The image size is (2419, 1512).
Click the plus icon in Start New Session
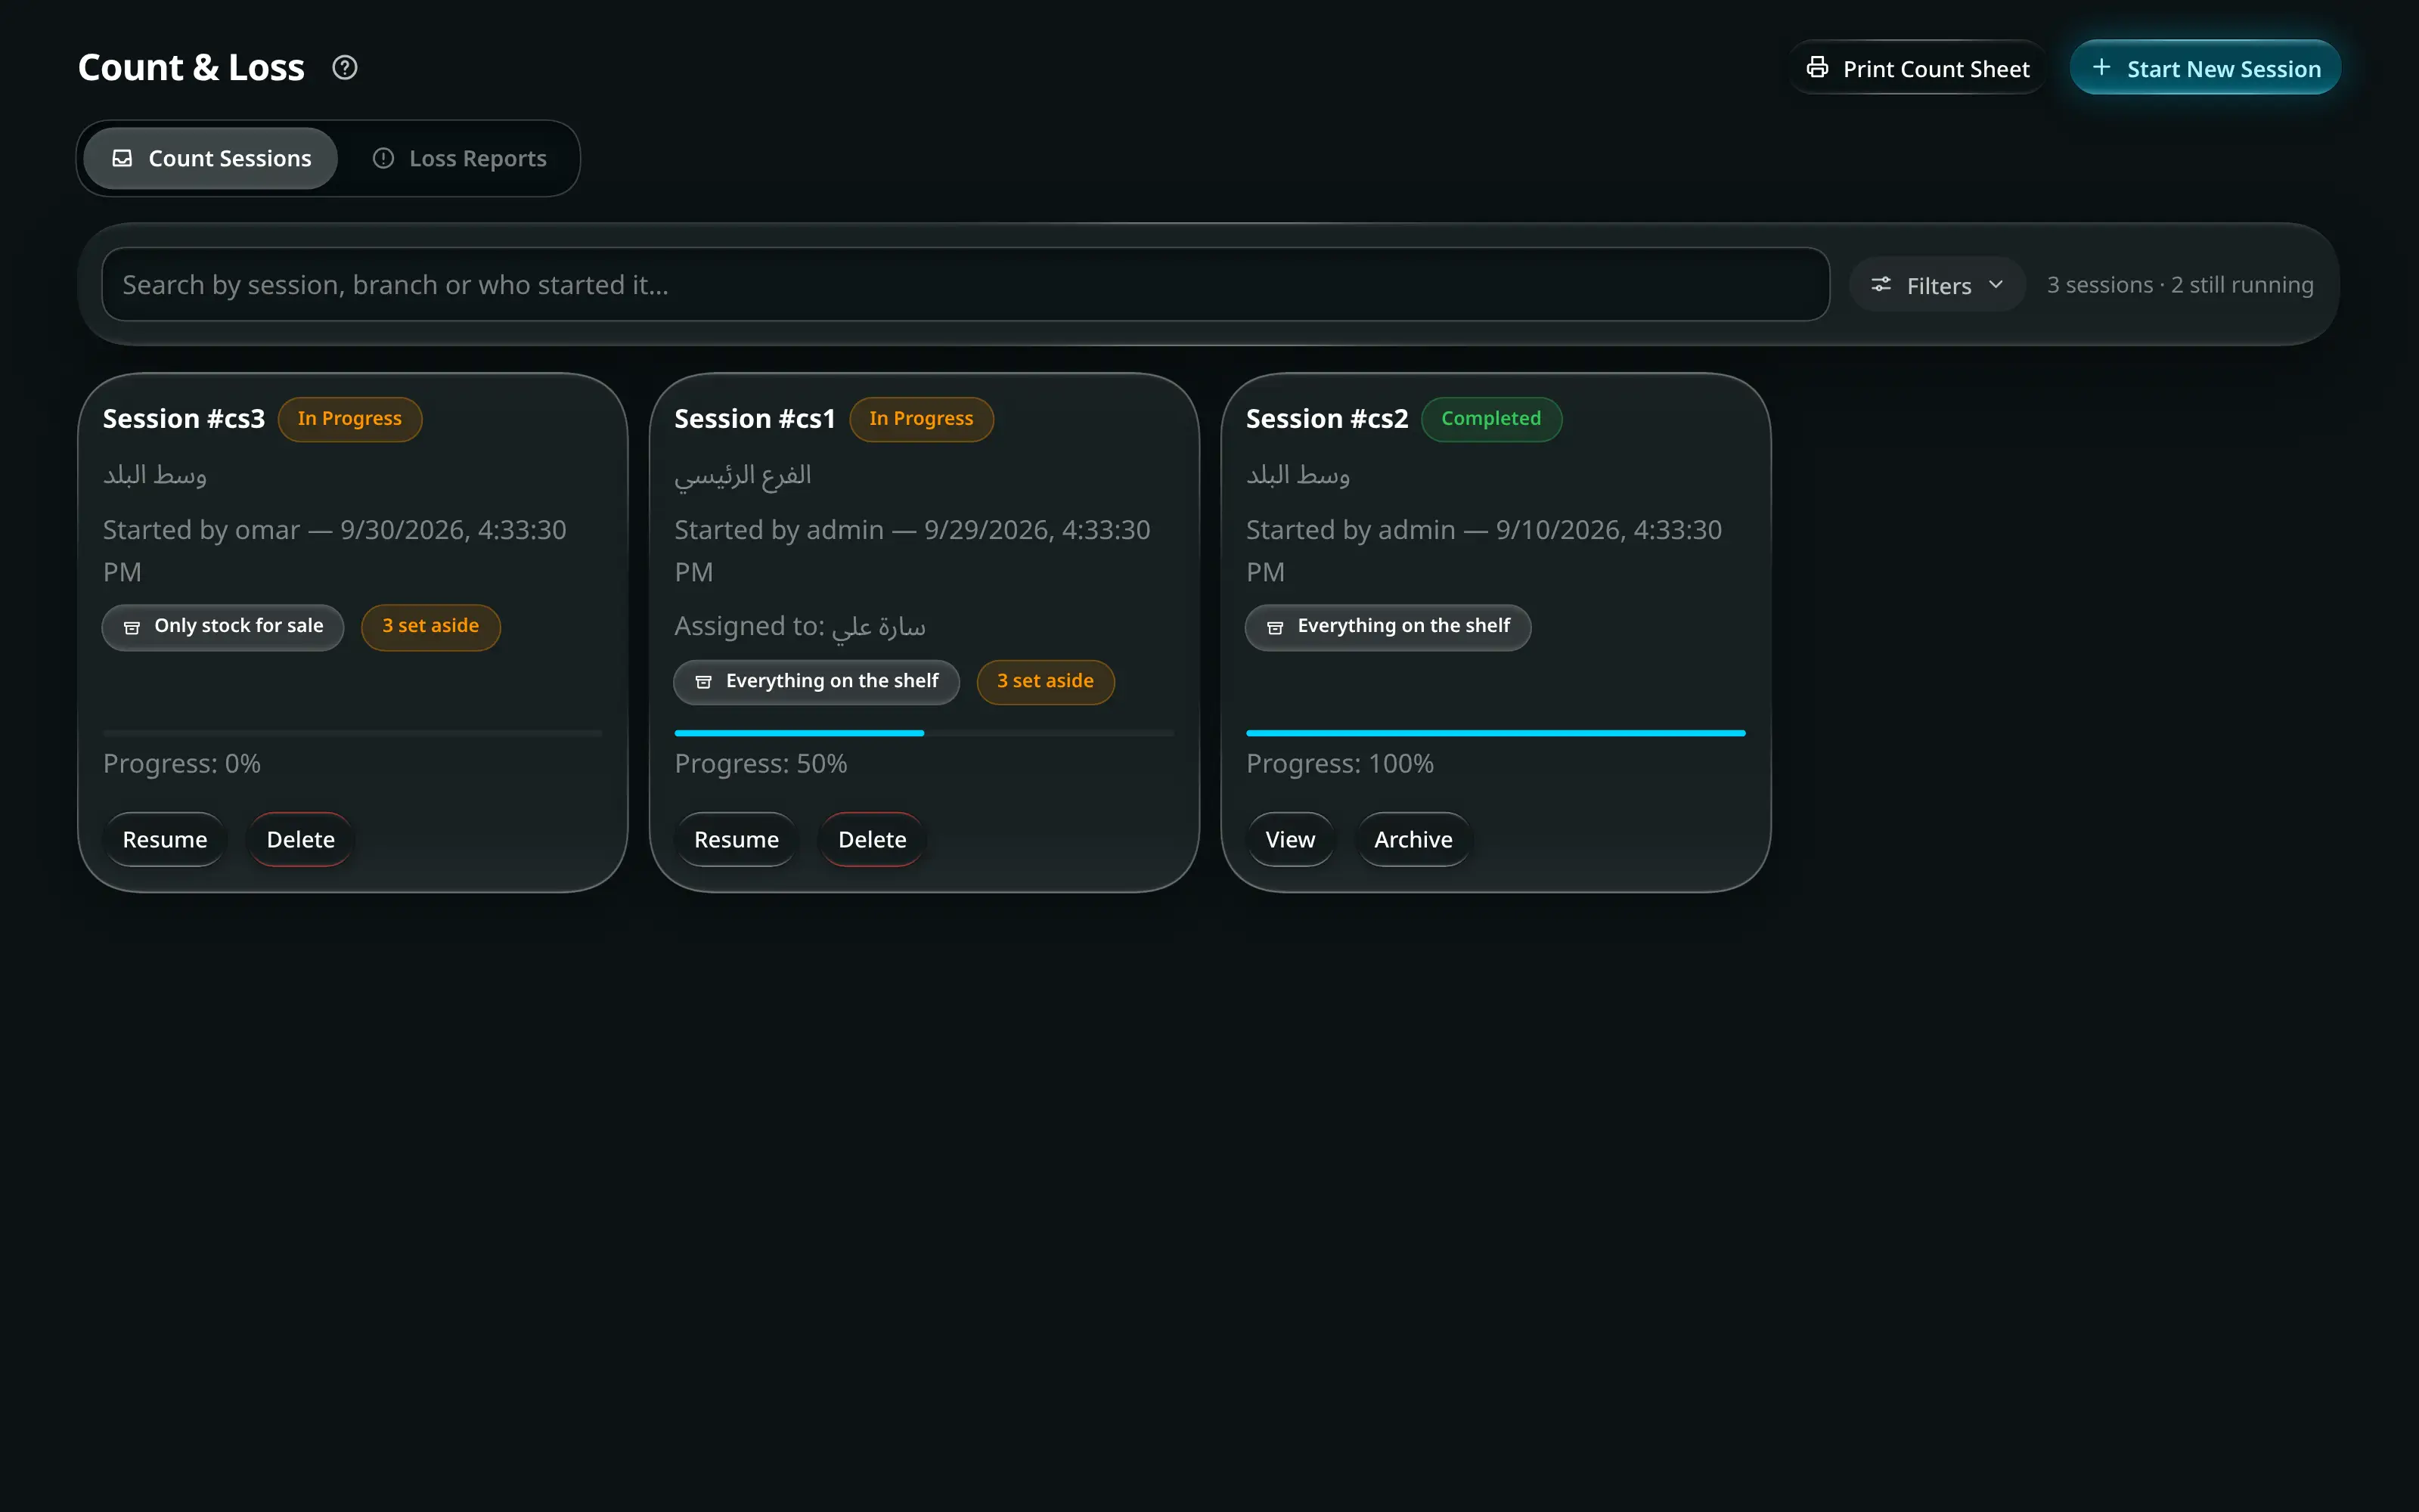2101,68
